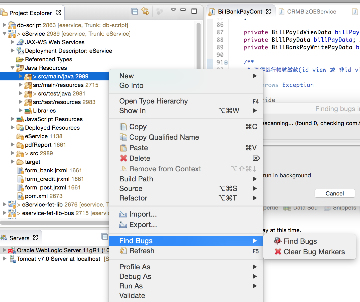Viewport: 360px width, 302px height.
Task: Click the J icon on BillBankPayCont tab
Action: [x=212, y=11]
